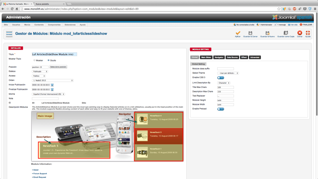Click the Guardar como Copia icon
This screenshot has width=318, height=179.
(x=286, y=33)
